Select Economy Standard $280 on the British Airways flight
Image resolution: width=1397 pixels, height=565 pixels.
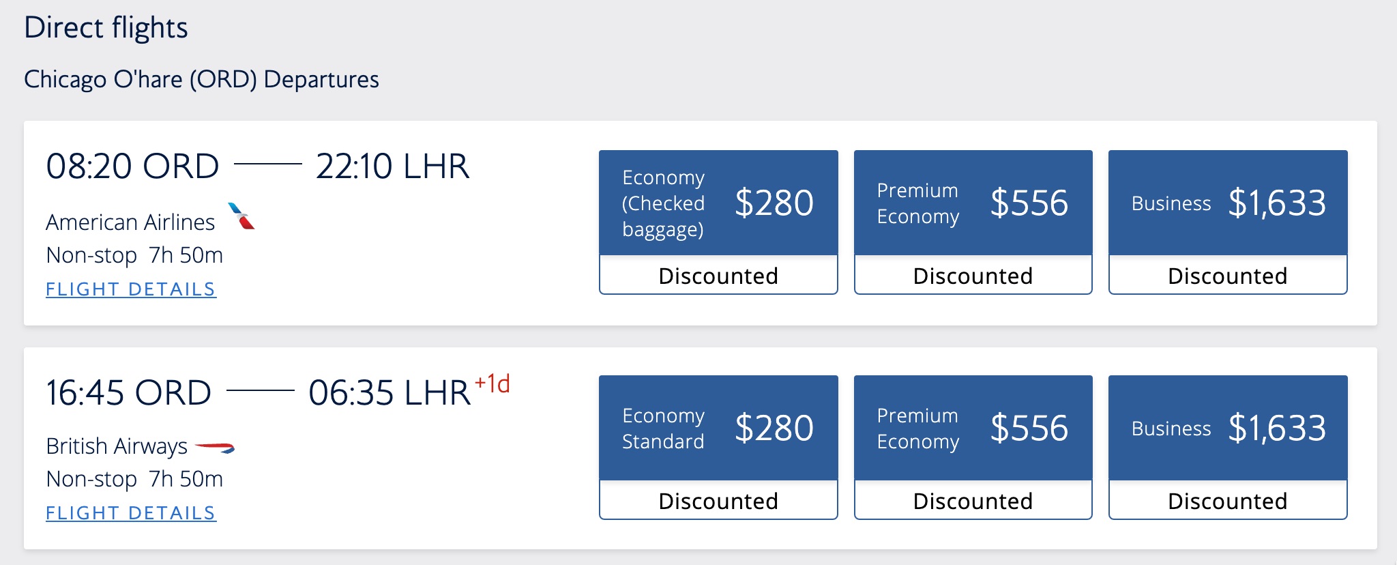pyautogui.click(x=718, y=427)
